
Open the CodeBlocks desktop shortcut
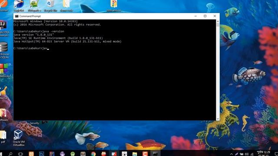pos(4,70)
